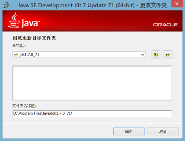Viewport: 185px width, 141px height.
Task: Expand the 查找 folder dropdown arrow
Action: (x=142, y=55)
